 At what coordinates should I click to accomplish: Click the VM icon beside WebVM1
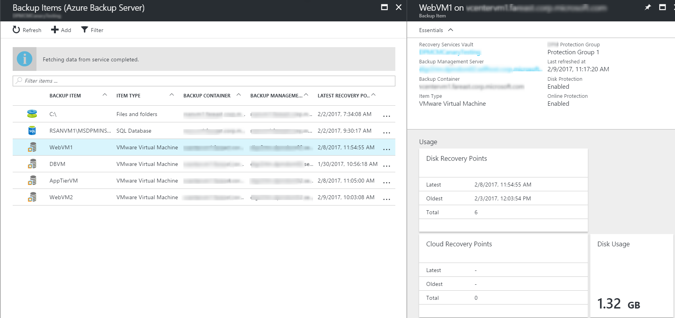click(x=32, y=147)
